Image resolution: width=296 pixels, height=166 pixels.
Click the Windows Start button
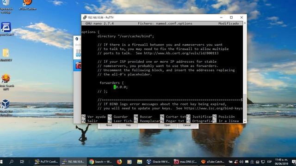(1, 162)
